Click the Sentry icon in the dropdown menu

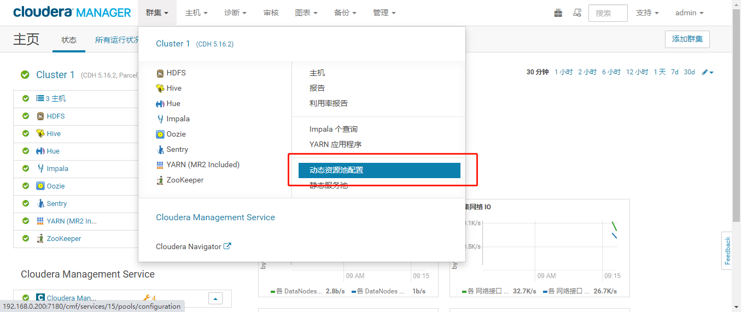pos(160,150)
